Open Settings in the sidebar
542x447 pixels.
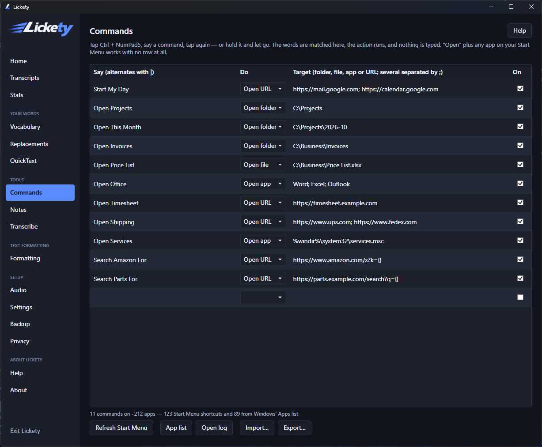click(x=40, y=307)
